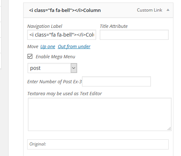
Task: Focus the Navigation Label input field
Action: [62, 35]
